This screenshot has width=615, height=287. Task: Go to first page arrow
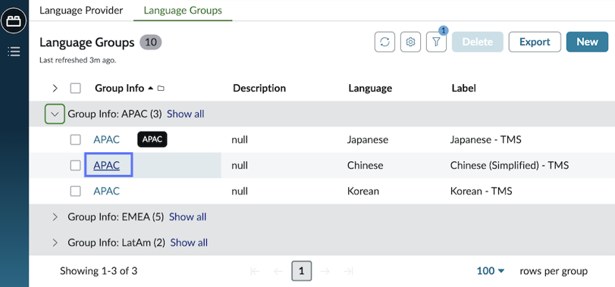[255, 271]
